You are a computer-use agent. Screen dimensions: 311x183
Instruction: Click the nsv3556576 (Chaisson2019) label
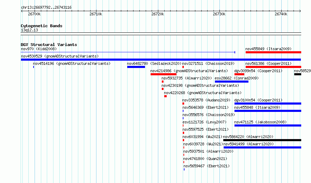click(x=209, y=115)
